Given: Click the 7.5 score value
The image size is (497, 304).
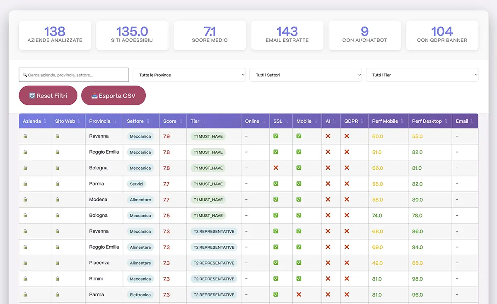Looking at the screenshot, I should click(166, 216).
